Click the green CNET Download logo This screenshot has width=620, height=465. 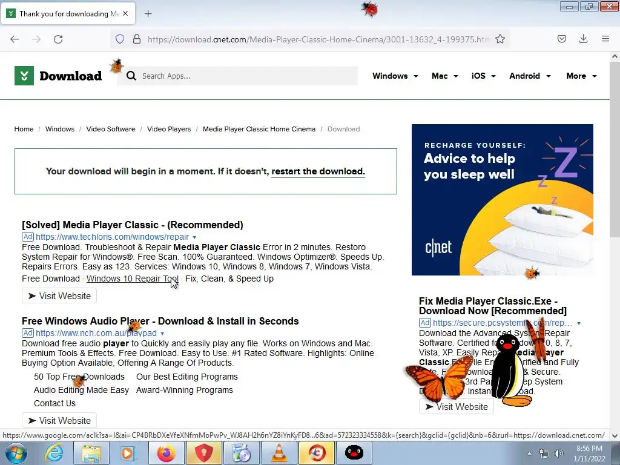pyautogui.click(x=58, y=76)
